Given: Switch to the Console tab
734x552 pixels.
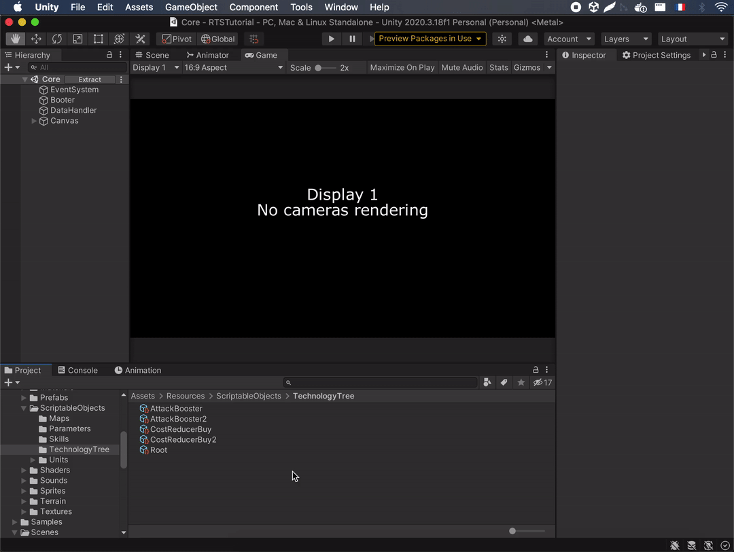Looking at the screenshot, I should pos(77,370).
